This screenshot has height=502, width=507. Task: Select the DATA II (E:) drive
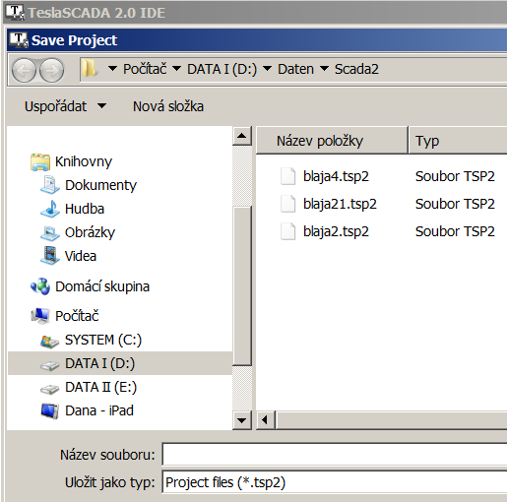(89, 387)
